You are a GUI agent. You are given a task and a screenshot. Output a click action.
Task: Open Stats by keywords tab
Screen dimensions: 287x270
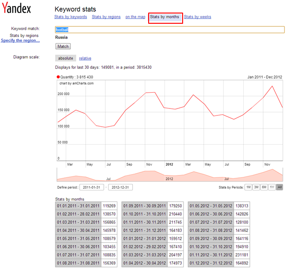(x=71, y=17)
